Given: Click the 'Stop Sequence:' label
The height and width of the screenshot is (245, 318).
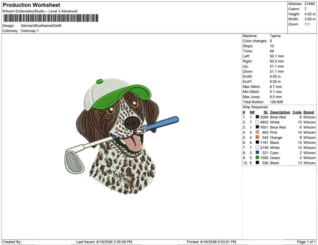Looking at the screenshot, I should click(256, 107).
